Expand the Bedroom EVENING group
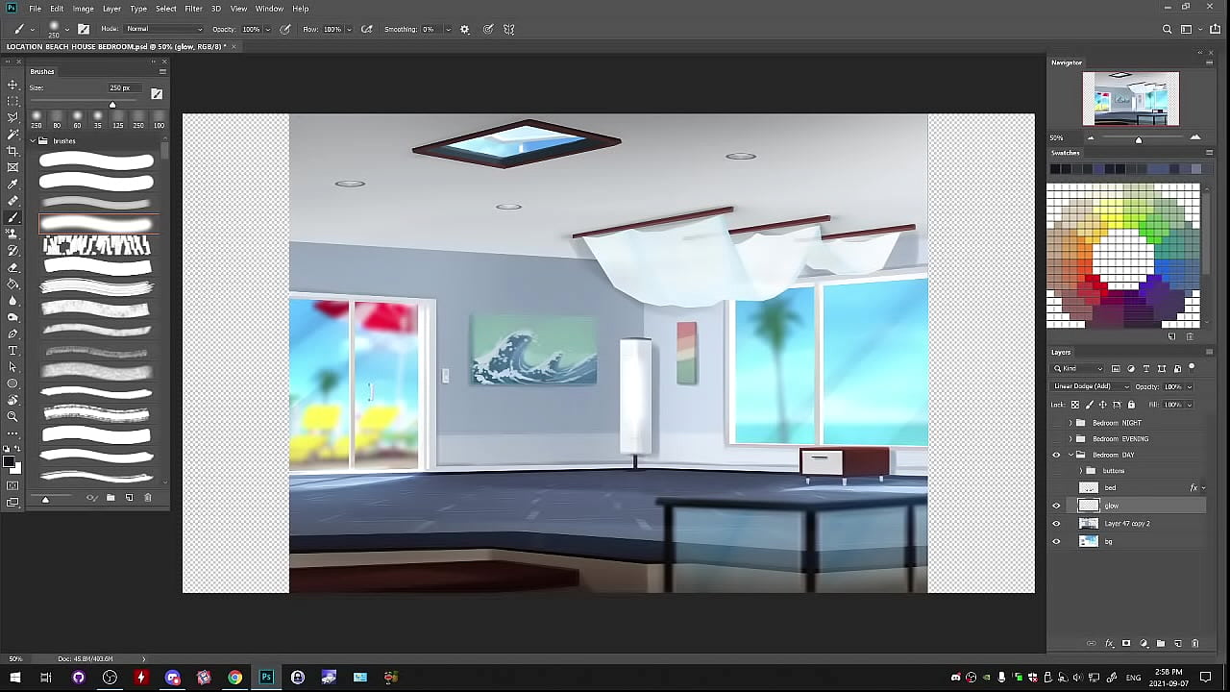Image resolution: width=1230 pixels, height=692 pixels. [x=1070, y=439]
